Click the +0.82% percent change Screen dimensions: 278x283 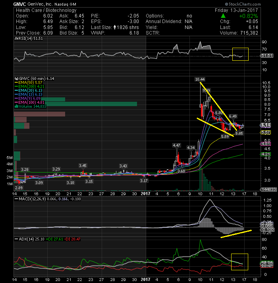click(249, 16)
